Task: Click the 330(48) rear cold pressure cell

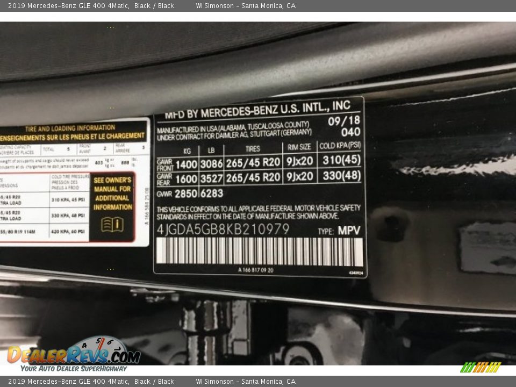Action: click(x=341, y=176)
